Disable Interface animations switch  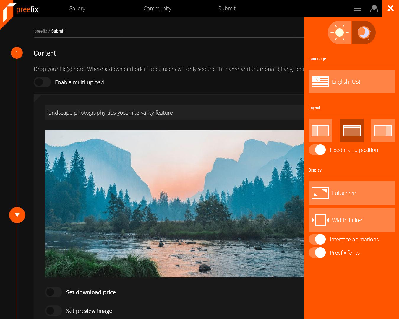317,239
